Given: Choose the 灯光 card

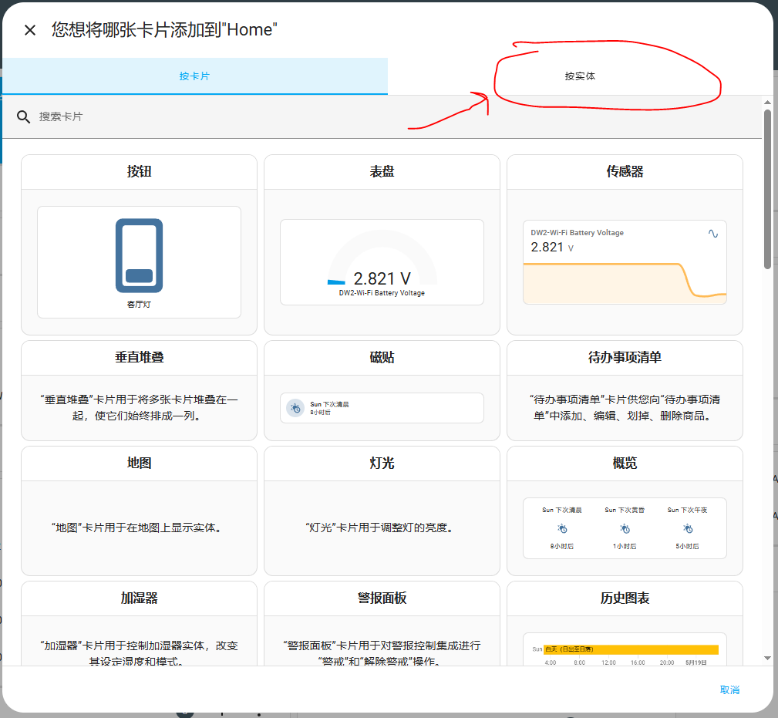Looking at the screenshot, I should (382, 511).
